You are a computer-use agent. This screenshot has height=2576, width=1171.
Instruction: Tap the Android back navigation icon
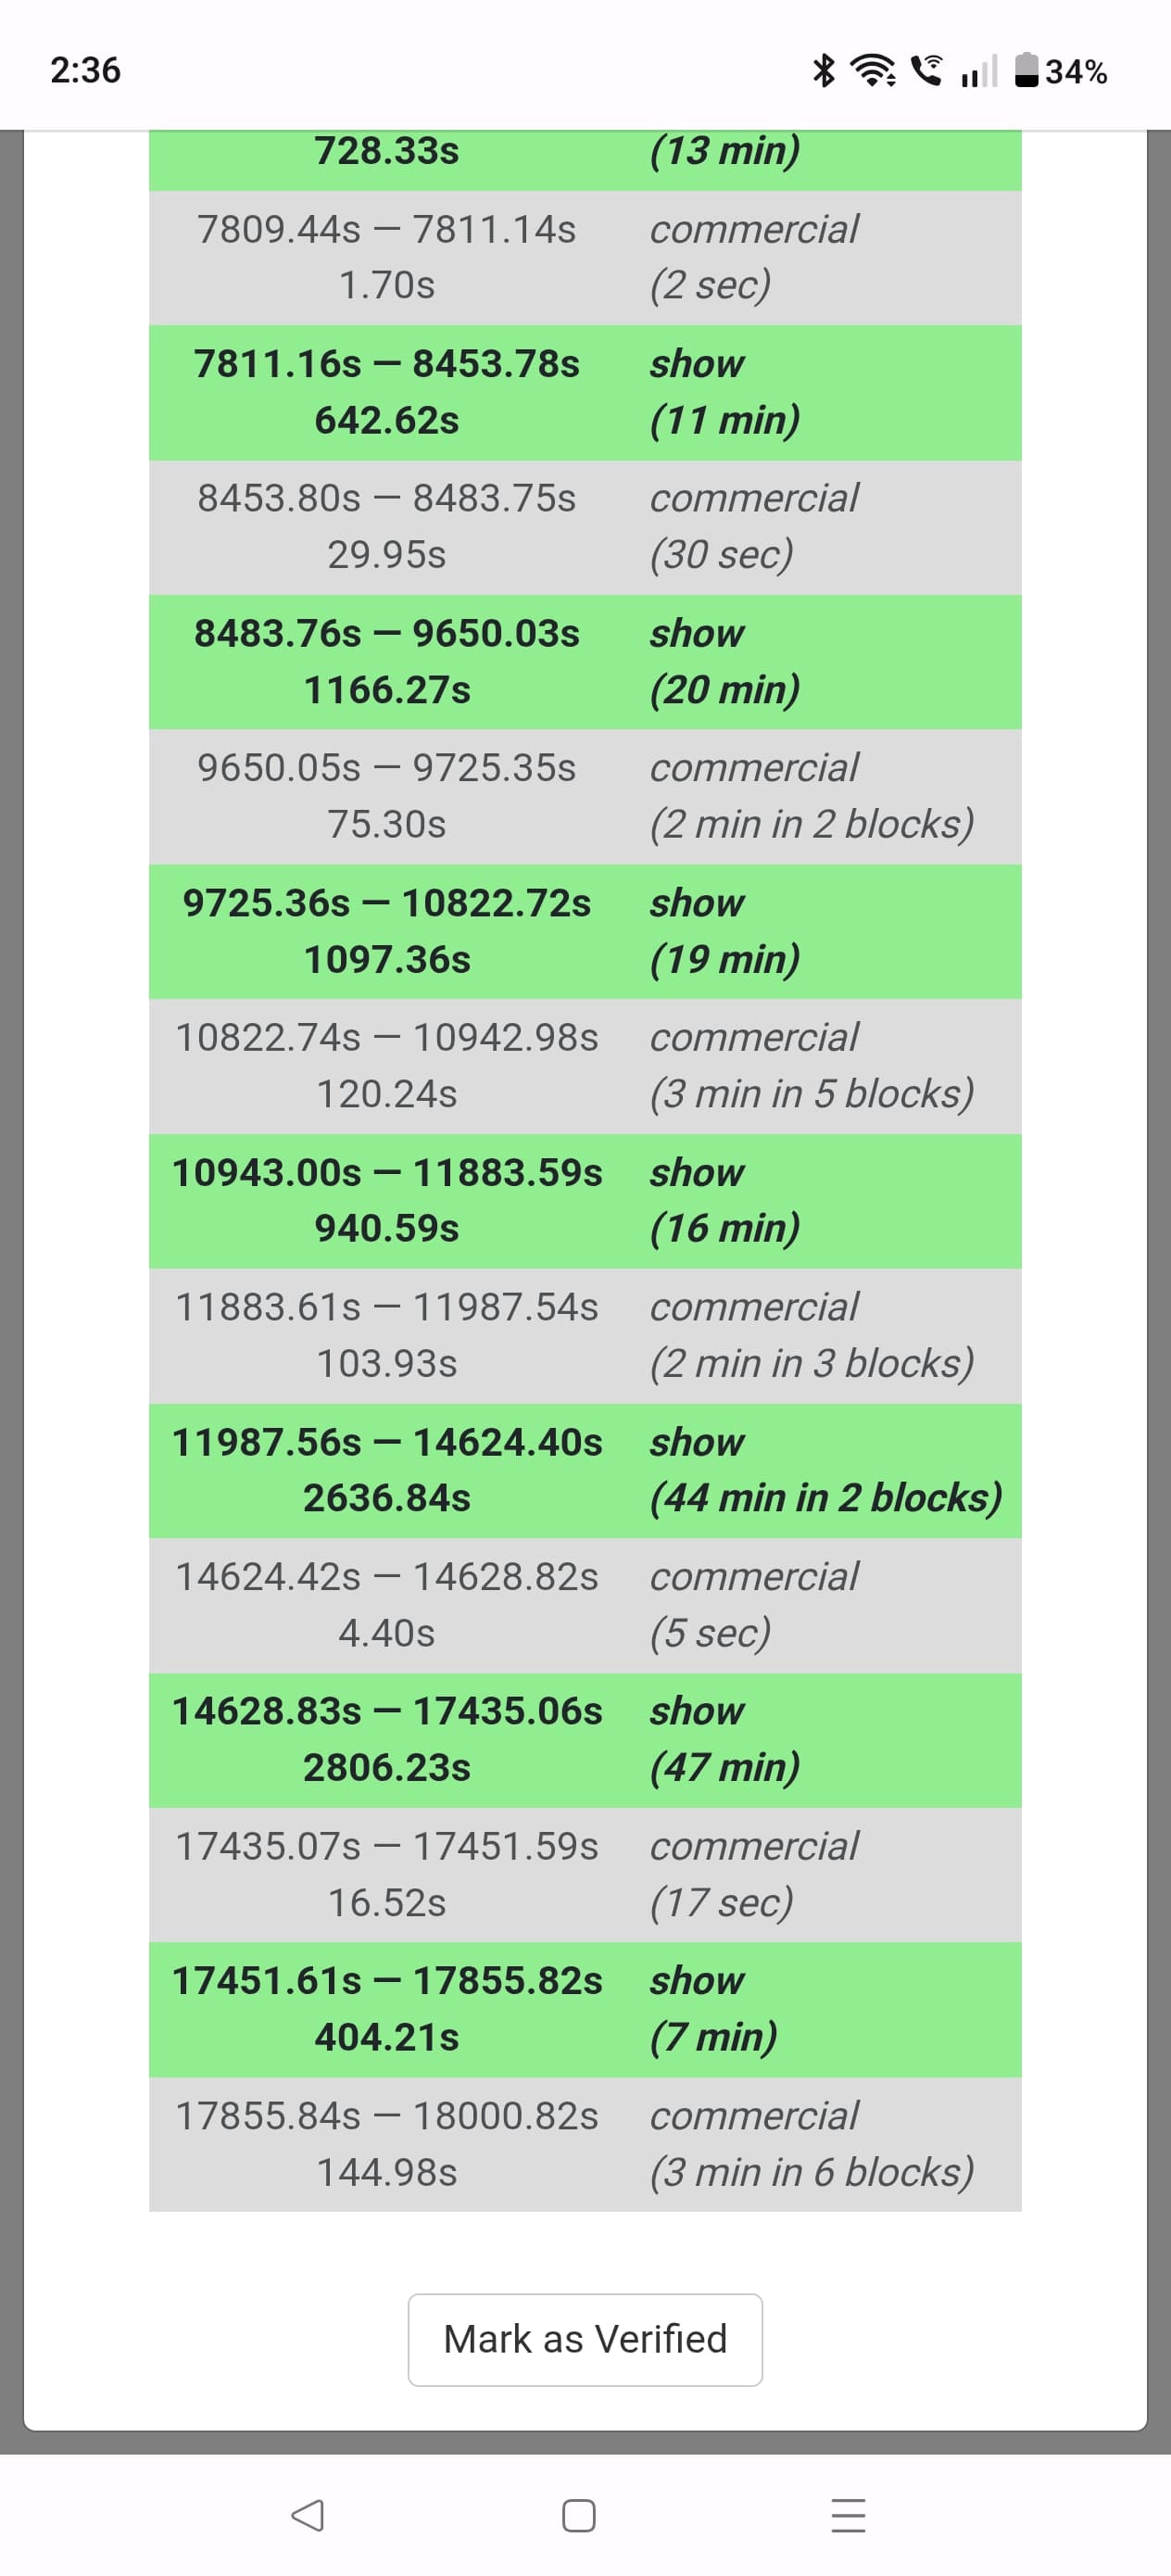point(307,2515)
